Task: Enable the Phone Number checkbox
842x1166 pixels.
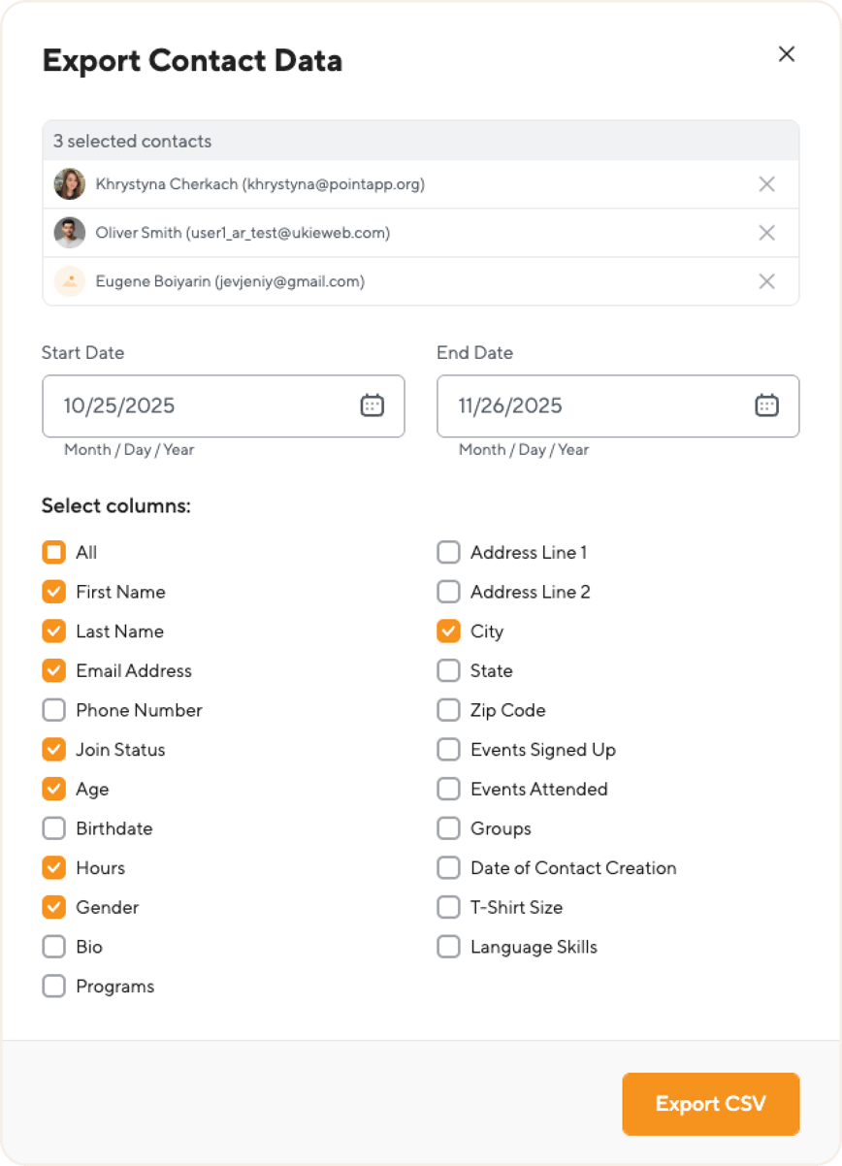Action: (53, 710)
